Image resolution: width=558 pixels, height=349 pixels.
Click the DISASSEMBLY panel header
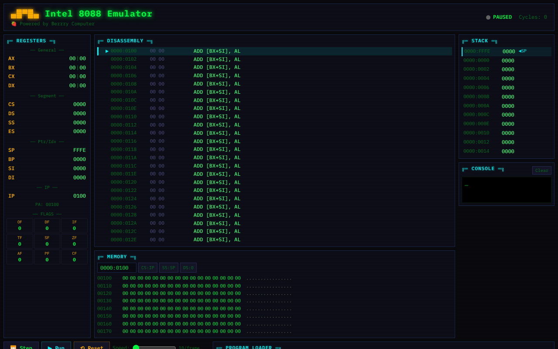pos(125,41)
